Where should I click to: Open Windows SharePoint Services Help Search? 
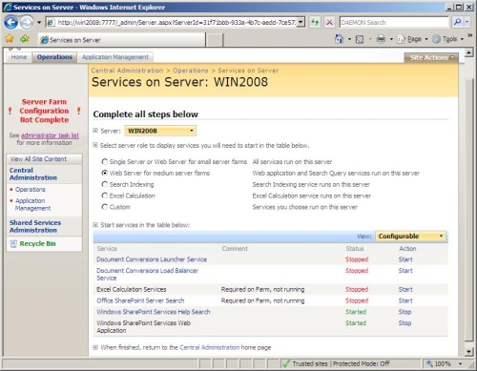tap(154, 312)
